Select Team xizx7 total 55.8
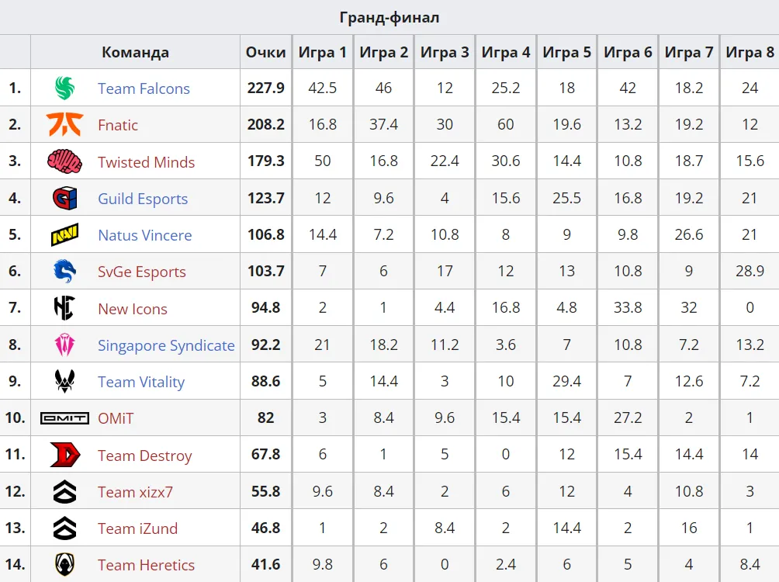 [266, 491]
